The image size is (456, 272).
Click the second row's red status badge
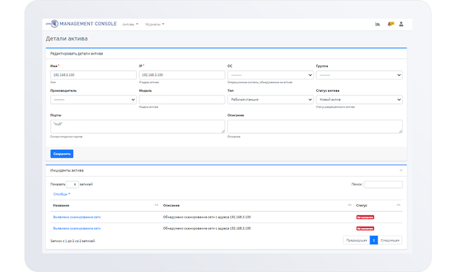click(365, 229)
